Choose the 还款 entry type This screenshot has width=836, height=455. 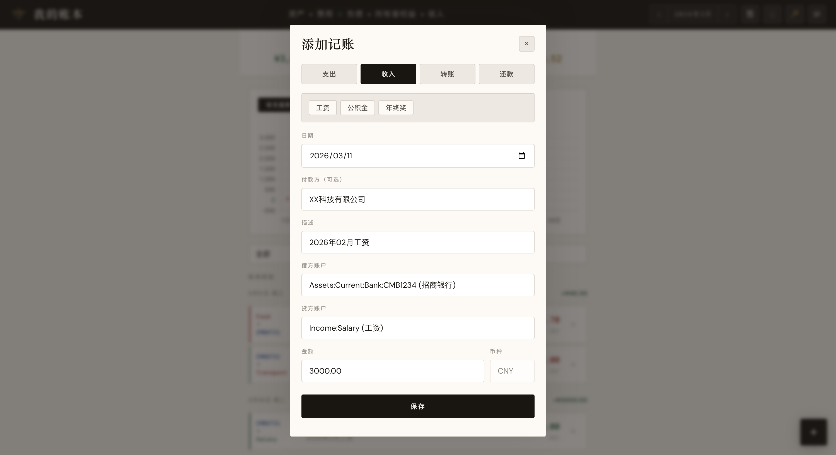[x=506, y=74]
